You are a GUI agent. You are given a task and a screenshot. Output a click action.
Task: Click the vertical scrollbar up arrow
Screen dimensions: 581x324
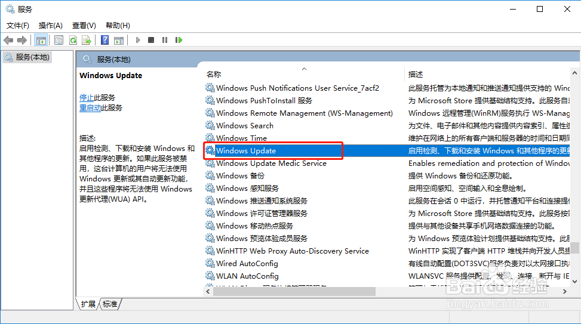coord(574,73)
